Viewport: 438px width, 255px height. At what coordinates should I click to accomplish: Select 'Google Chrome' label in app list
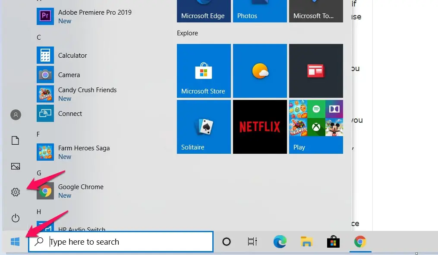pyautogui.click(x=81, y=187)
